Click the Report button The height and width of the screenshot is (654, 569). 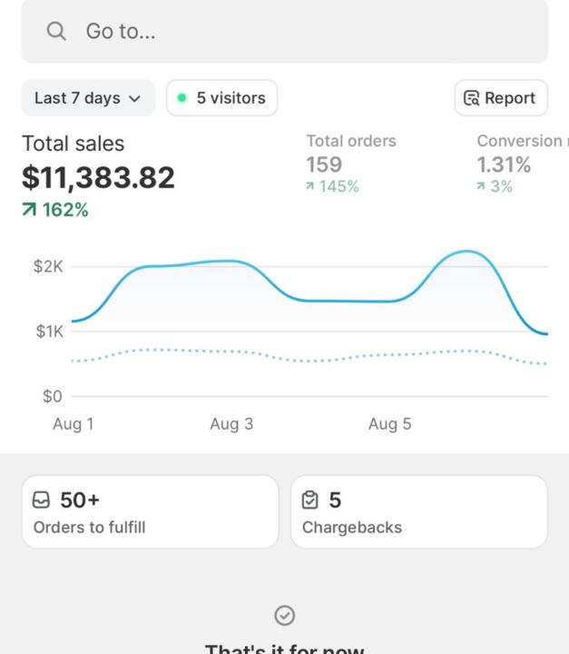500,98
